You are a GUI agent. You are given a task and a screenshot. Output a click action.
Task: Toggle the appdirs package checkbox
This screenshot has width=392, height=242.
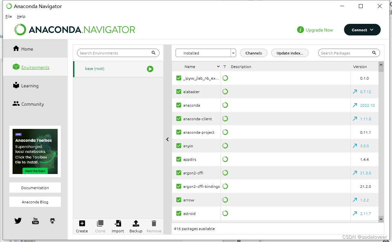tap(179, 159)
